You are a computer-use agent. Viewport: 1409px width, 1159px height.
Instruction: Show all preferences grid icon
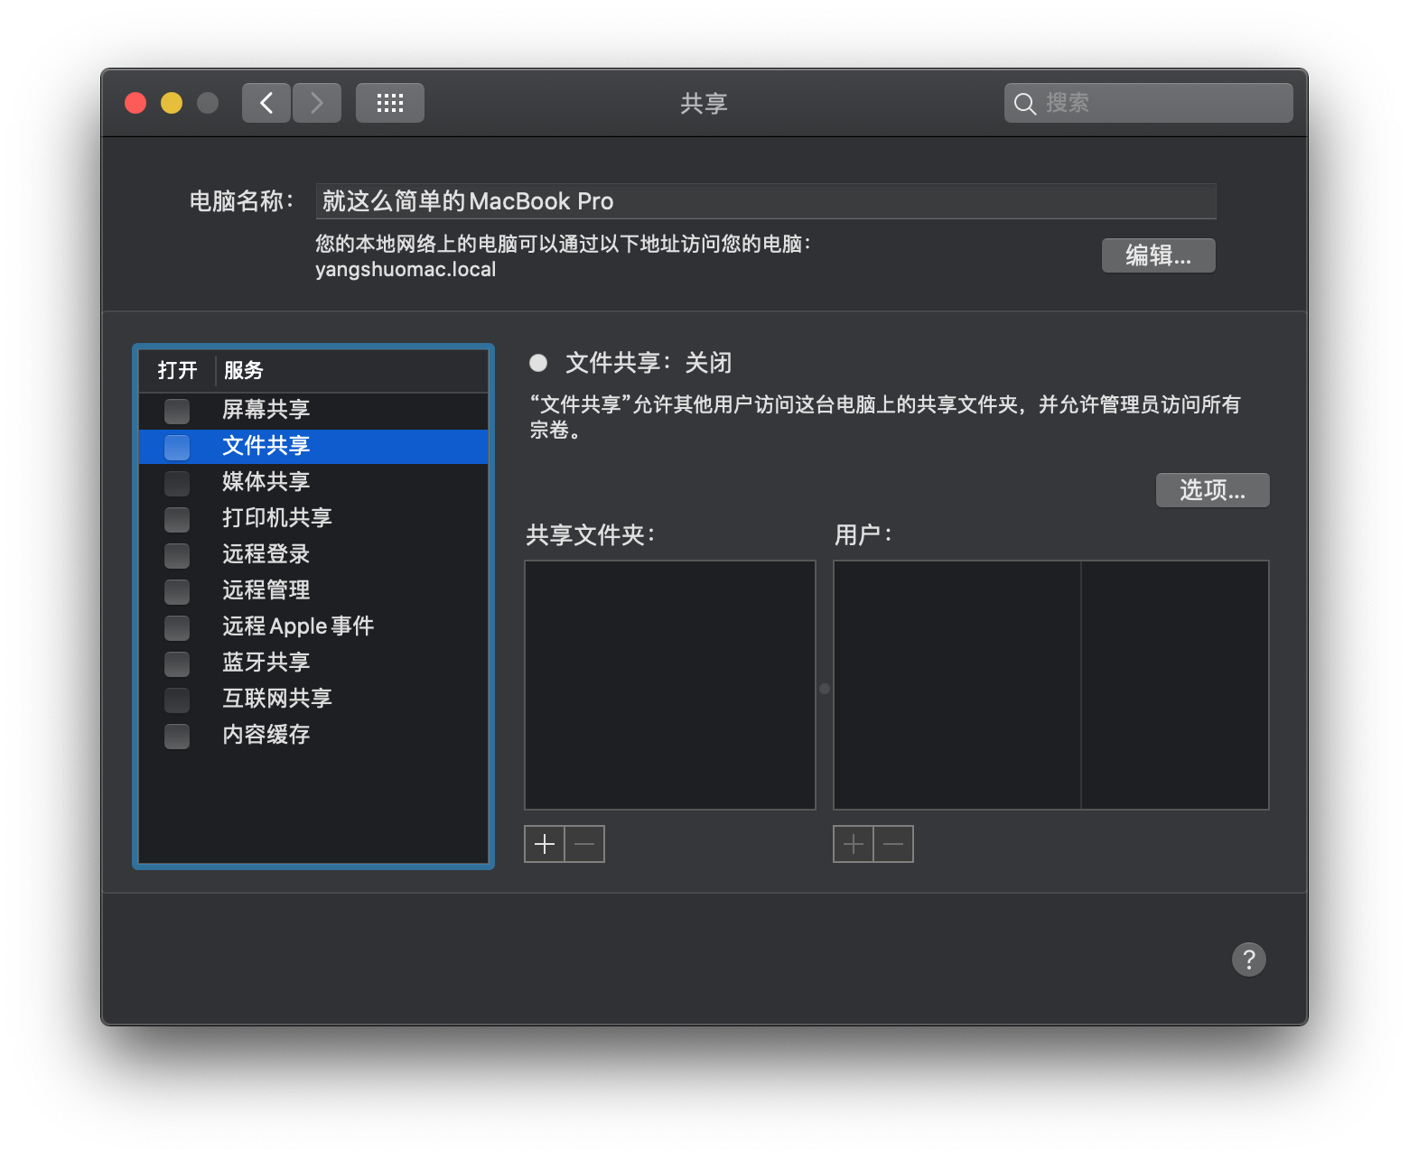(x=390, y=103)
